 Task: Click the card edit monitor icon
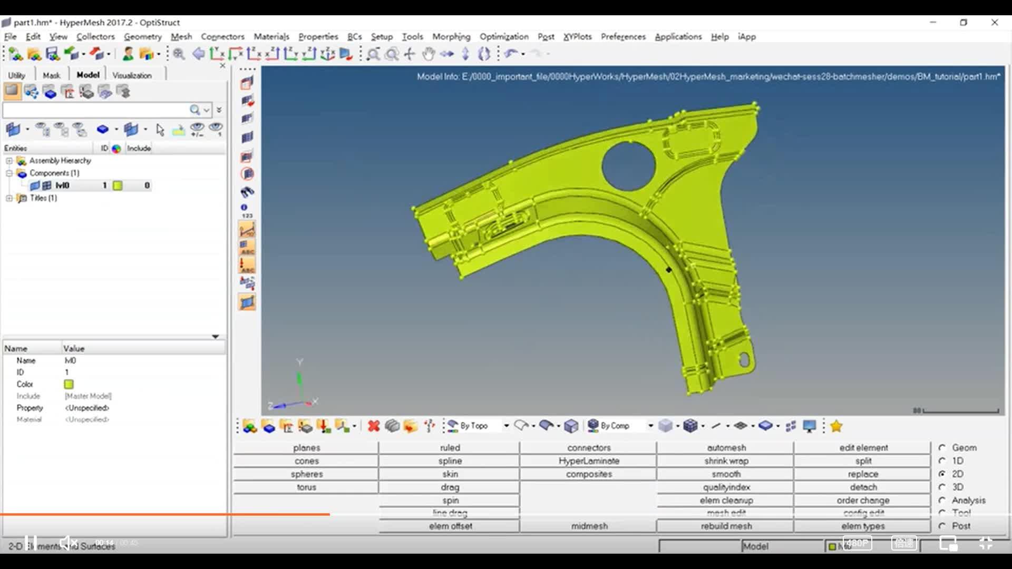[810, 426]
